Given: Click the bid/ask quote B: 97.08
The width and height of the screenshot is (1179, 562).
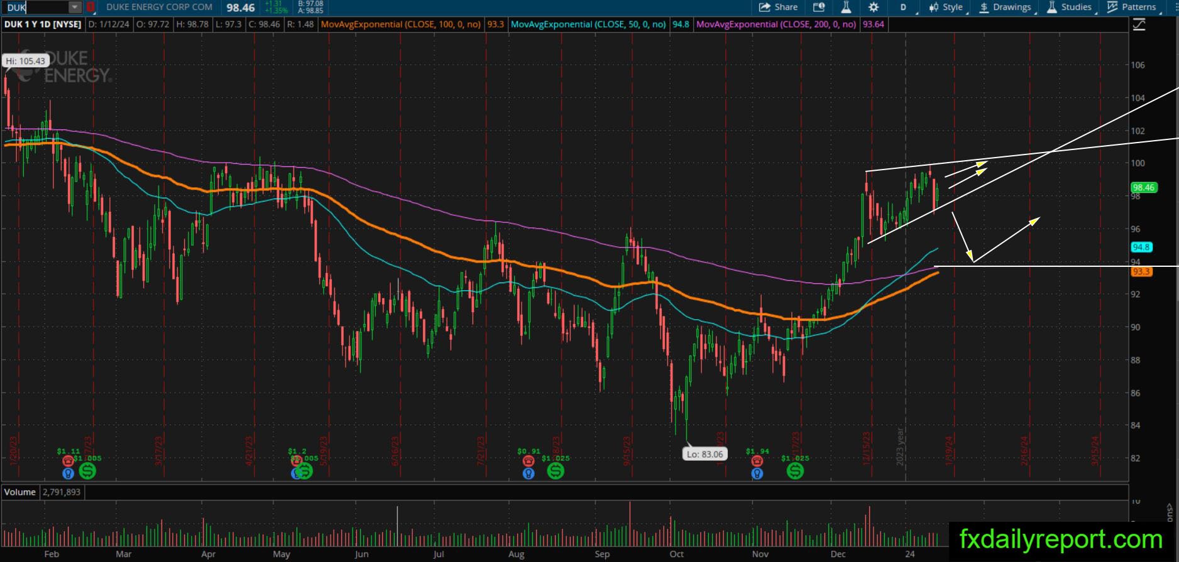Looking at the screenshot, I should click(310, 4).
